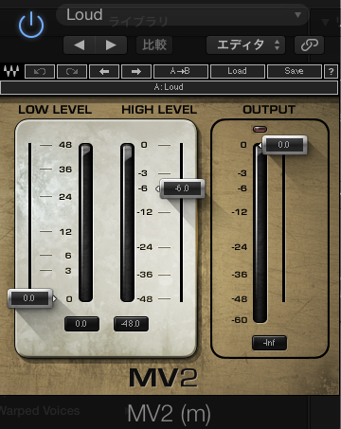Toggle the plugin power bypass button
This screenshot has width=341, height=429.
[31, 25]
